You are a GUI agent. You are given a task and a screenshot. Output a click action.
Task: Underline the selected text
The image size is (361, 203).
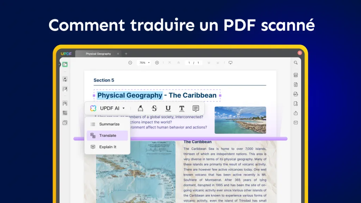[168, 108]
